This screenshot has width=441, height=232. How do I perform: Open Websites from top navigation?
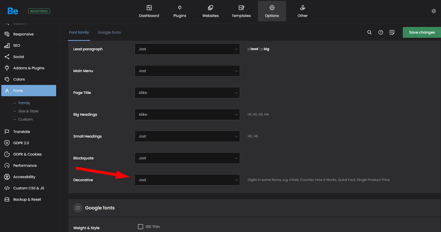(x=210, y=11)
